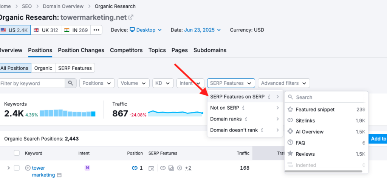Click the video play icon in tower marketing row
The image size is (387, 178).
point(180,168)
